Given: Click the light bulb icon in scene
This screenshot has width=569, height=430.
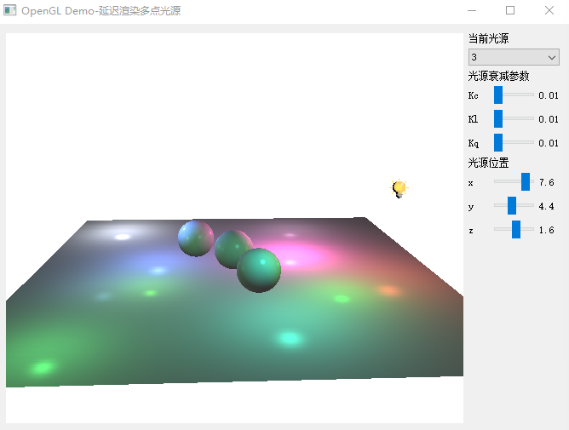Looking at the screenshot, I should click(x=399, y=188).
